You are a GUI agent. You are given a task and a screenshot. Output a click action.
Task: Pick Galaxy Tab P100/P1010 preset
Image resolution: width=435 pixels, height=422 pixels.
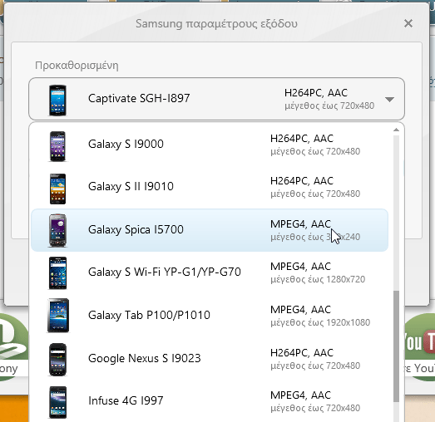(x=210, y=316)
